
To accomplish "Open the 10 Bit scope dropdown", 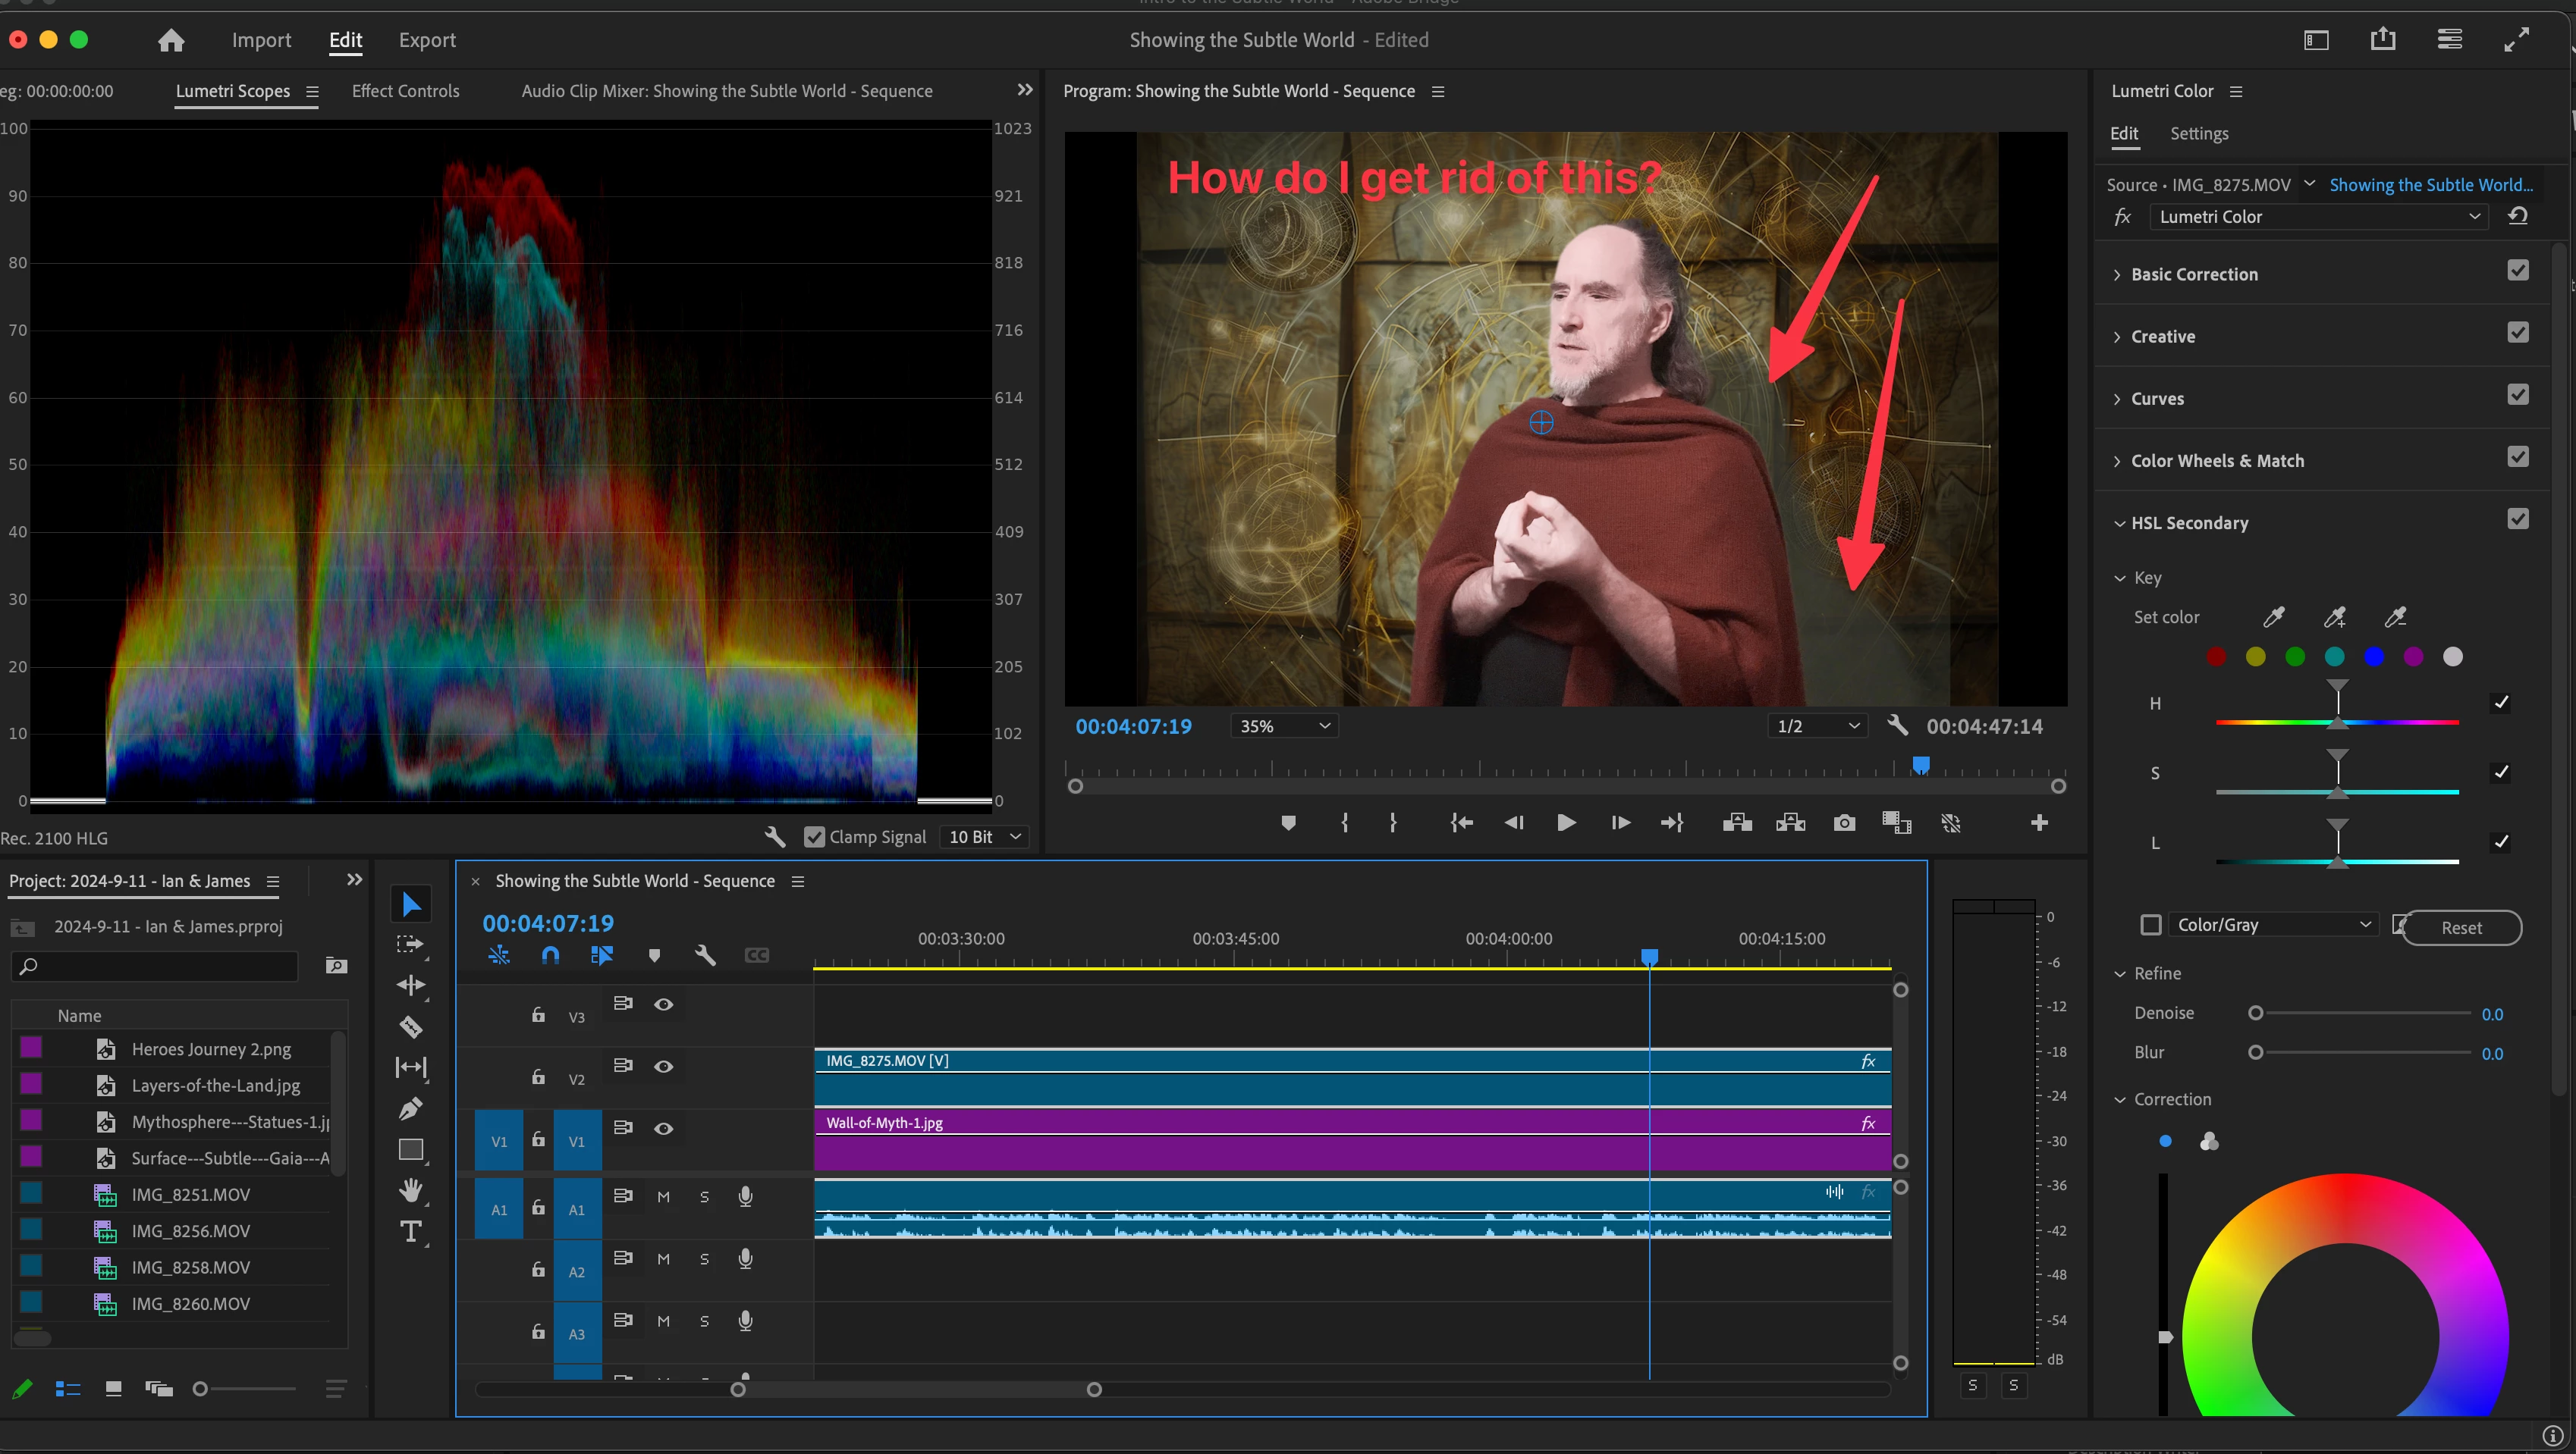I will pyautogui.click(x=984, y=836).
